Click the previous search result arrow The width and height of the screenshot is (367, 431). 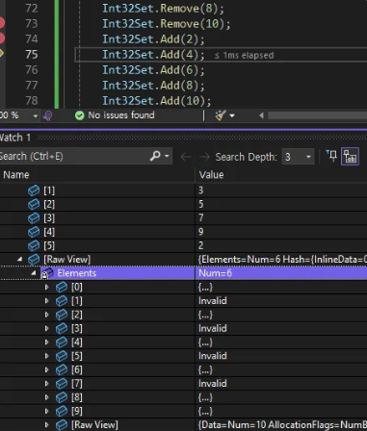click(x=186, y=157)
